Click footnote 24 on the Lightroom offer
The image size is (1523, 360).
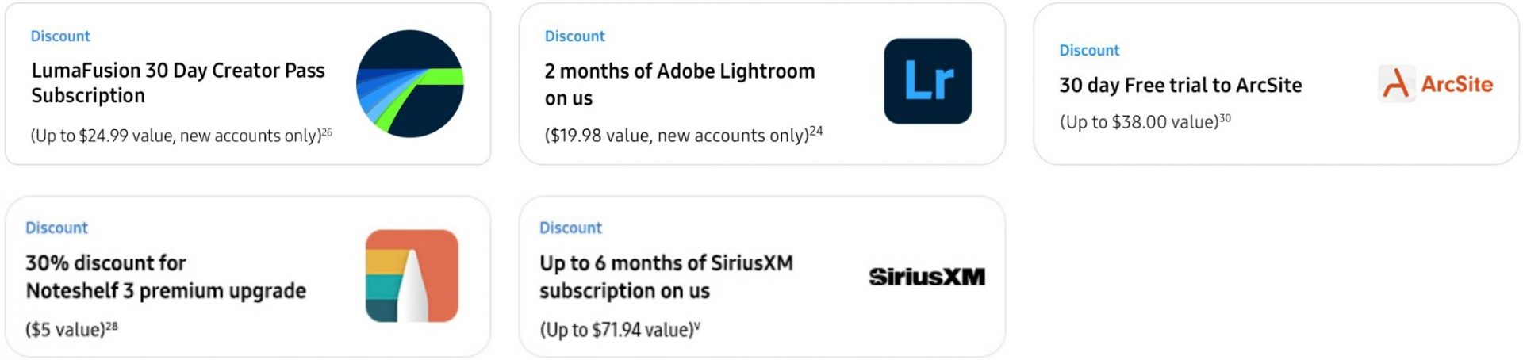[x=816, y=131]
